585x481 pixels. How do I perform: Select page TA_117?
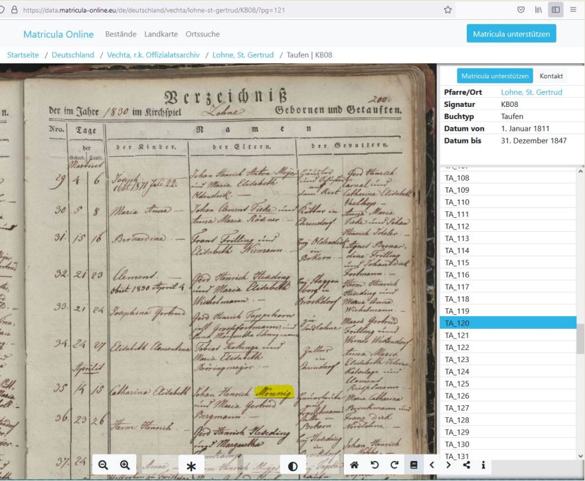pos(508,287)
